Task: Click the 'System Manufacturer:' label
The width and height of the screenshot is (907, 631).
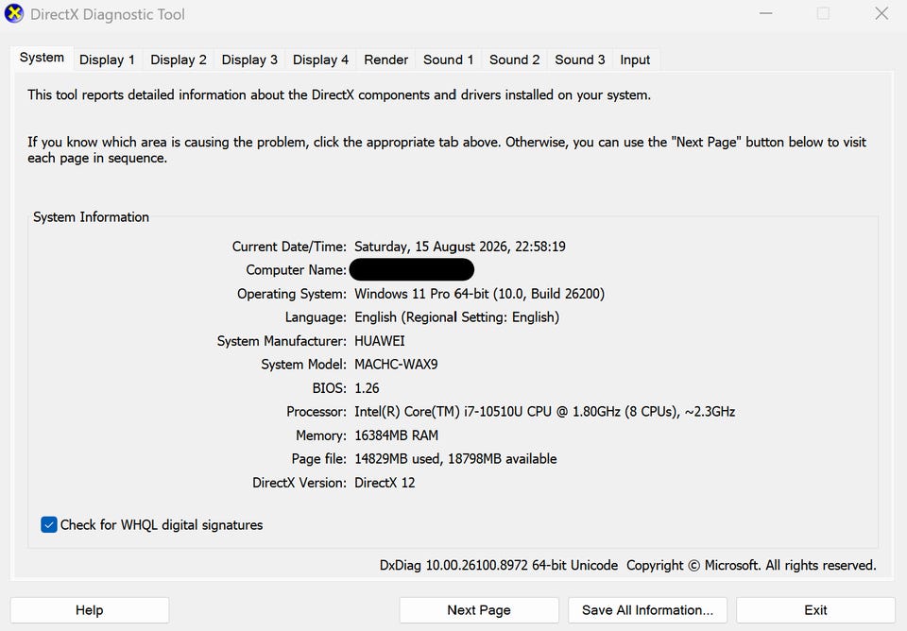Action: coord(282,341)
